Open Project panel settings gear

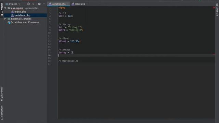(39, 4)
